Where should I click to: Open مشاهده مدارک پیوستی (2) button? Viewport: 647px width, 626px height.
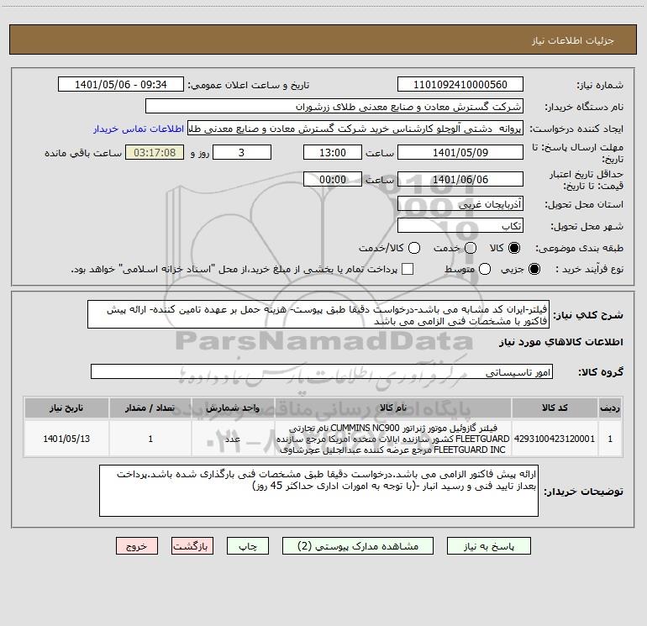358,546
